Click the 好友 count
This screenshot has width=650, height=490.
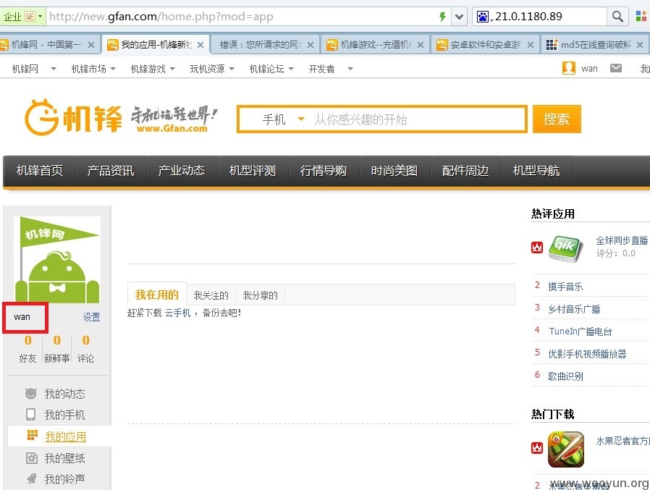[x=28, y=341]
